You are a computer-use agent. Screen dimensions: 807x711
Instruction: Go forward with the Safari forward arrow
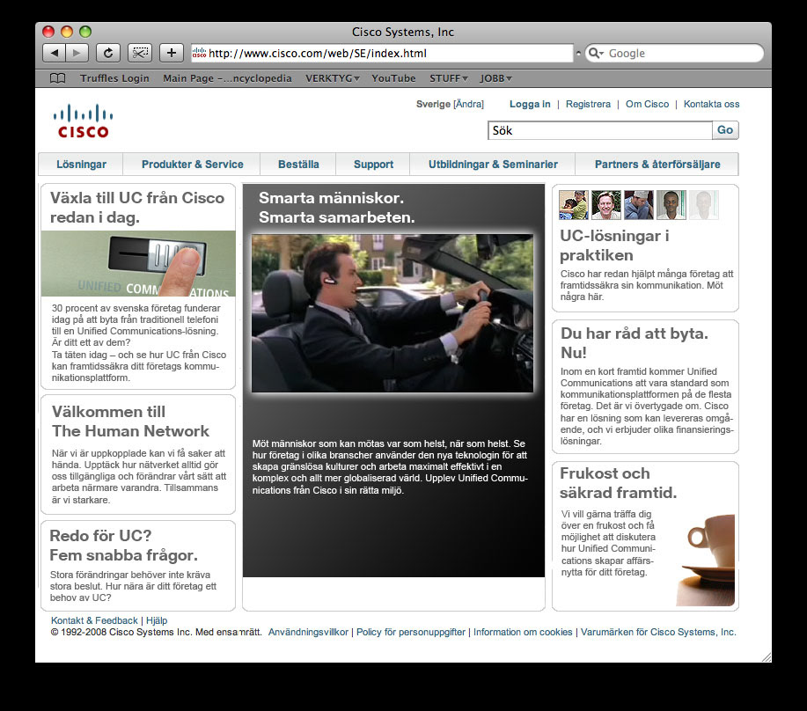[x=77, y=53]
